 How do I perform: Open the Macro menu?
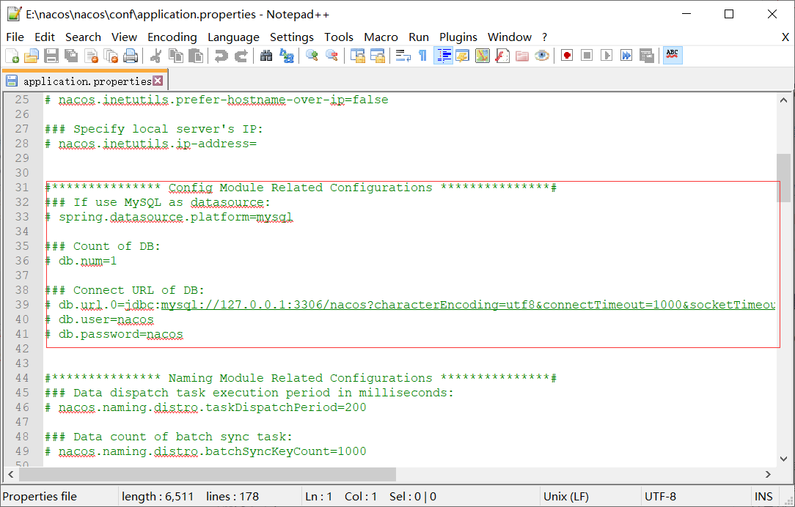point(381,37)
